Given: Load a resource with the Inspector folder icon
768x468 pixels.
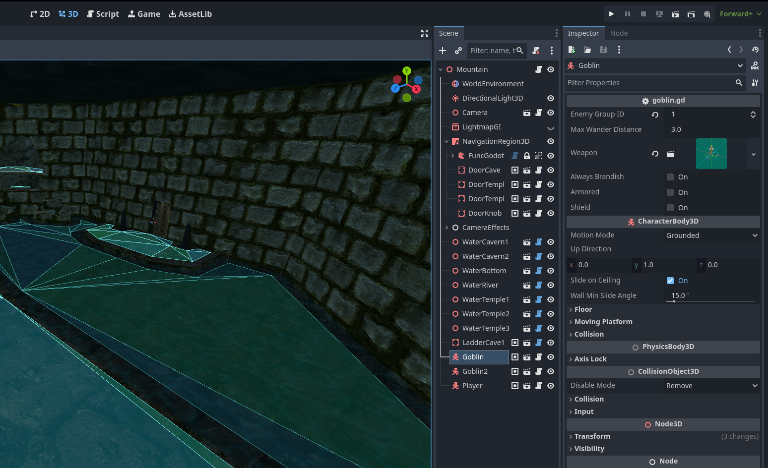Looking at the screenshot, I should click(587, 50).
